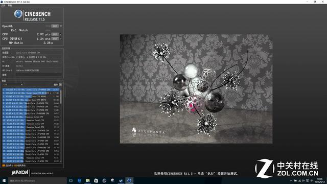This screenshot has height=184, width=327.
Task: Click the single-core score 1.24 pts value
Action: 43,39
